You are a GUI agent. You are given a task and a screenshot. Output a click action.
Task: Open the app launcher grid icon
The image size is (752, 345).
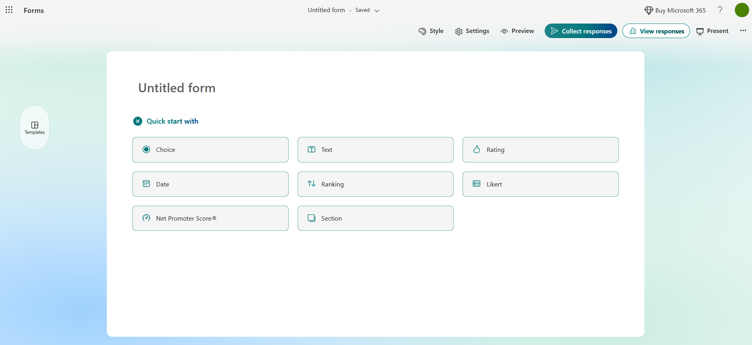[x=9, y=10]
